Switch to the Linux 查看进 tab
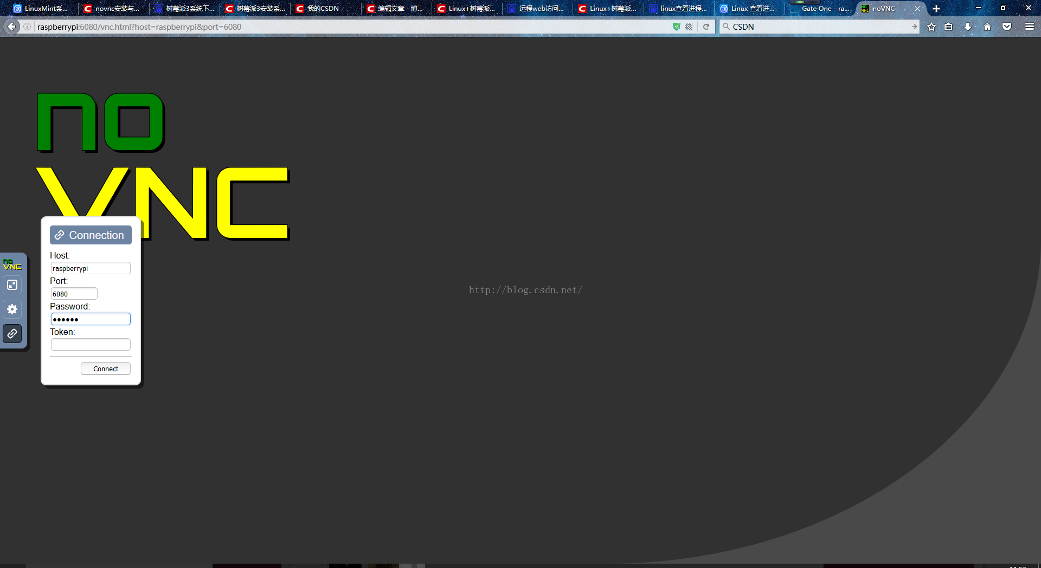This screenshot has width=1041, height=568. [x=749, y=9]
